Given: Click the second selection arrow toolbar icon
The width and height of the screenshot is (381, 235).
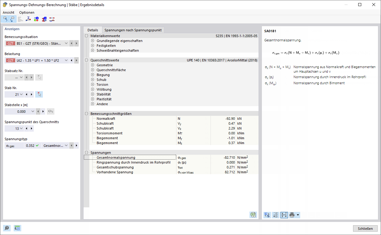Looking at the screenshot, I should click(12, 19).
